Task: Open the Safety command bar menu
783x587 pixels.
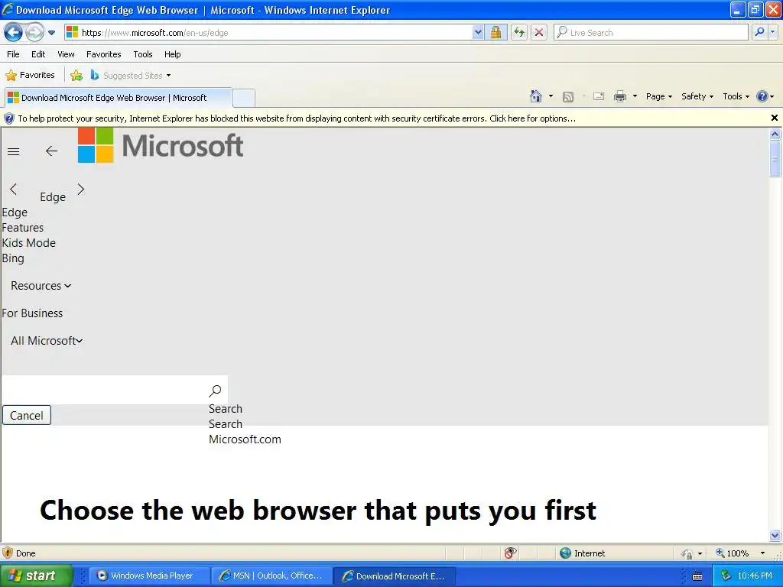Action: pyautogui.click(x=697, y=96)
